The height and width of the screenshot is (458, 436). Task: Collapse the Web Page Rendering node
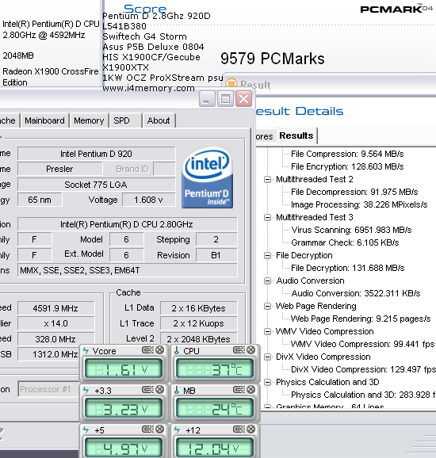point(267,306)
